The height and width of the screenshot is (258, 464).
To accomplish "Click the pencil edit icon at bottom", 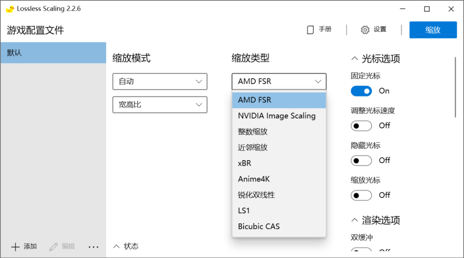I will click(52, 246).
